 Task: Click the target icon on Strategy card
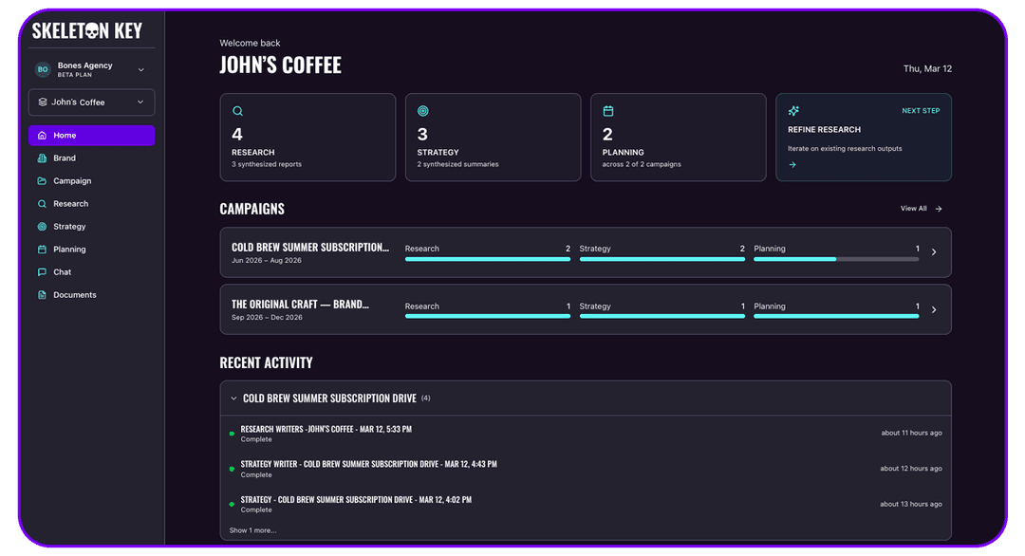click(423, 111)
